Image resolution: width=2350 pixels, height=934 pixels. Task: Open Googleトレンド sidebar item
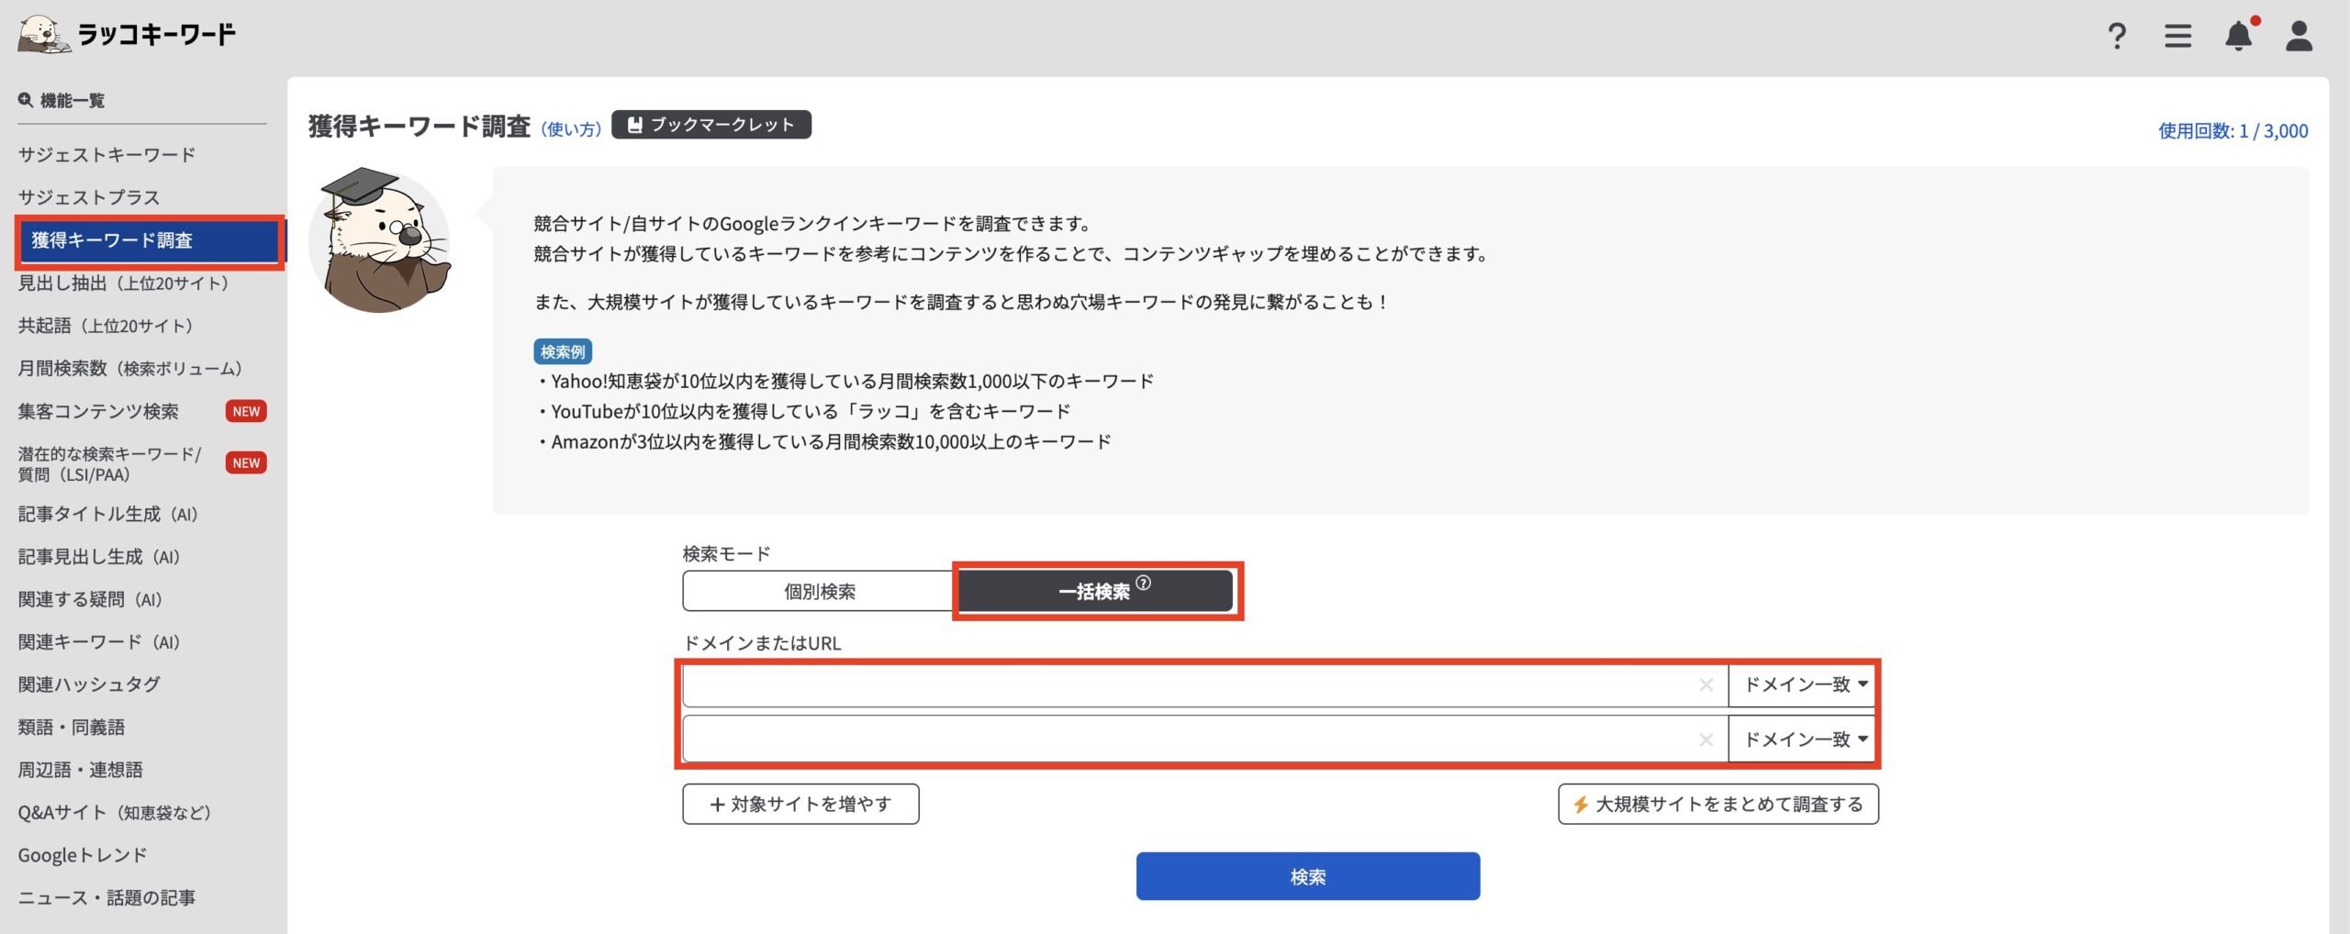(83, 855)
